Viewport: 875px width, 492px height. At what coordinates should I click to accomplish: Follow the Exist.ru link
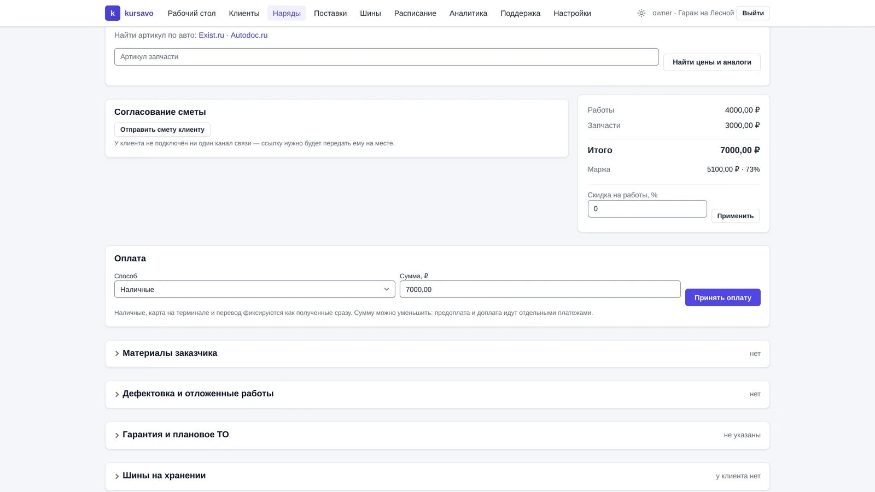coord(212,35)
